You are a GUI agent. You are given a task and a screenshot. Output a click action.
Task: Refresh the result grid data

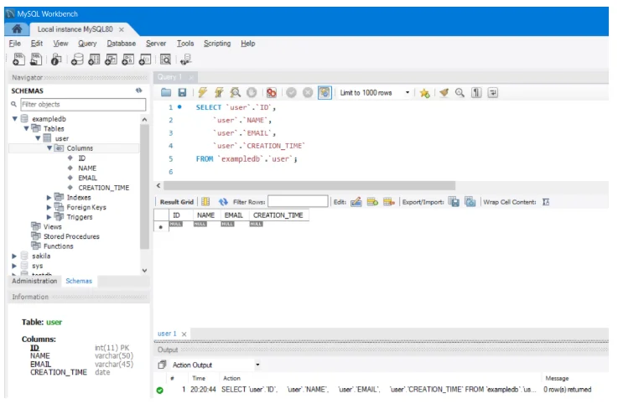[x=223, y=202]
